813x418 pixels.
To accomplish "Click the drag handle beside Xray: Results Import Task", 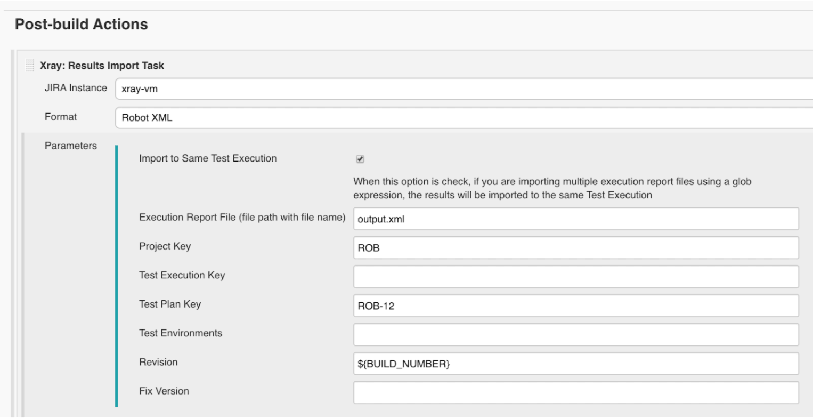I will [29, 65].
